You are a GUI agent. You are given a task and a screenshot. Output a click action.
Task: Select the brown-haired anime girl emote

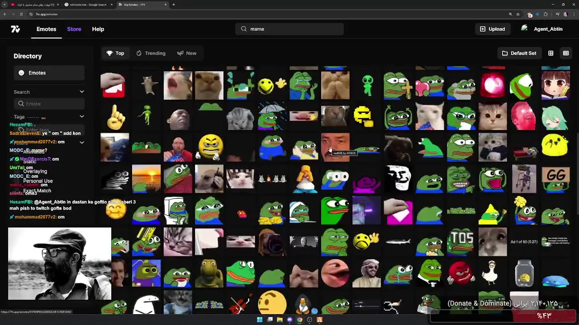[x=555, y=85]
